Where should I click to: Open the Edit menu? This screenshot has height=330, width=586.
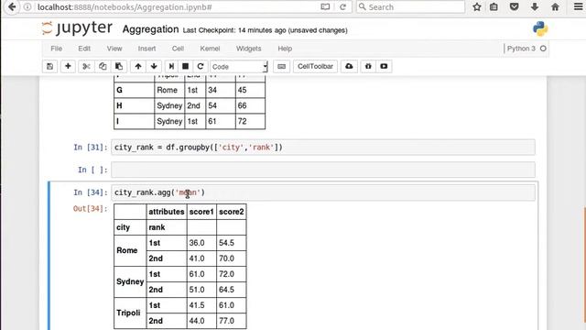click(x=84, y=49)
